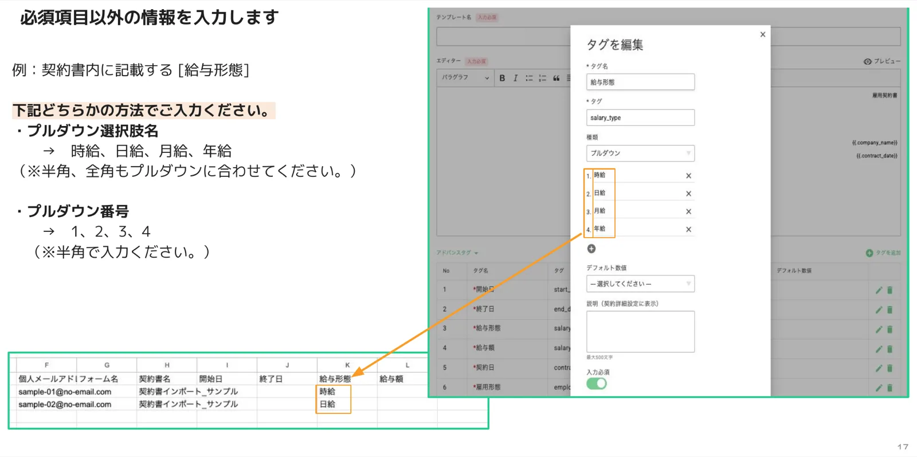The height and width of the screenshot is (457, 917).
Task: Delete the 契約日 tag row with trash icon
Action: point(889,368)
